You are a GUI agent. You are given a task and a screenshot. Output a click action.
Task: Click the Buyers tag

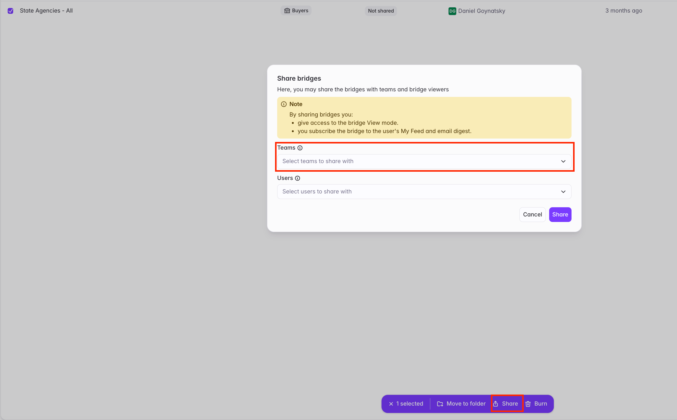click(296, 11)
